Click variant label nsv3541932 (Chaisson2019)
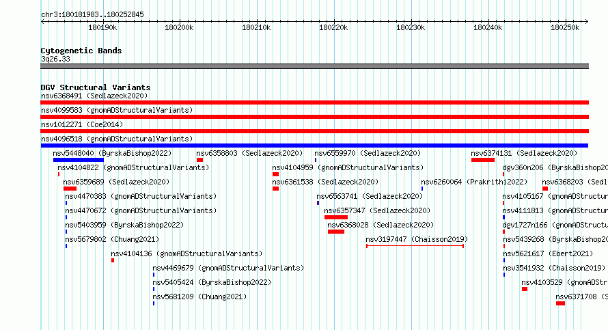Image resolution: width=608 pixels, height=330 pixels. (x=554, y=268)
